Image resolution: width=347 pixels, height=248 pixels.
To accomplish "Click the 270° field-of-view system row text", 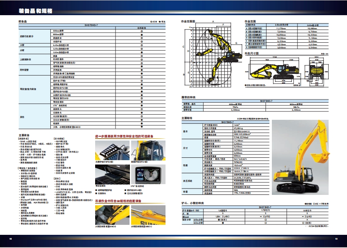I will 60,105.
